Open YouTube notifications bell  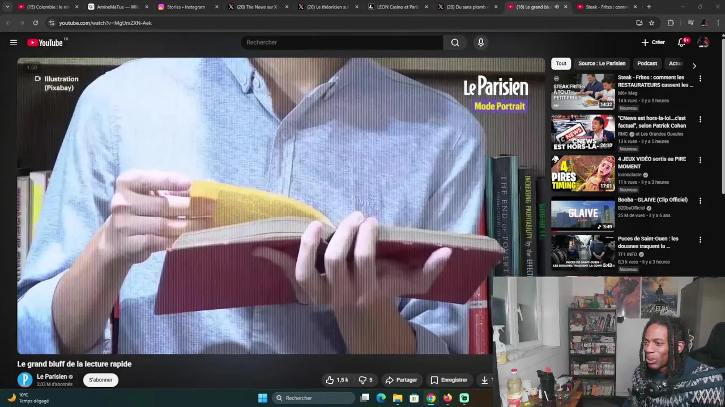(682, 42)
